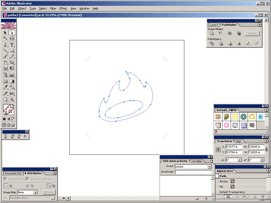The width and height of the screenshot is (271, 203).
Task: Select the Magic Wand tool
Action: point(5,38)
